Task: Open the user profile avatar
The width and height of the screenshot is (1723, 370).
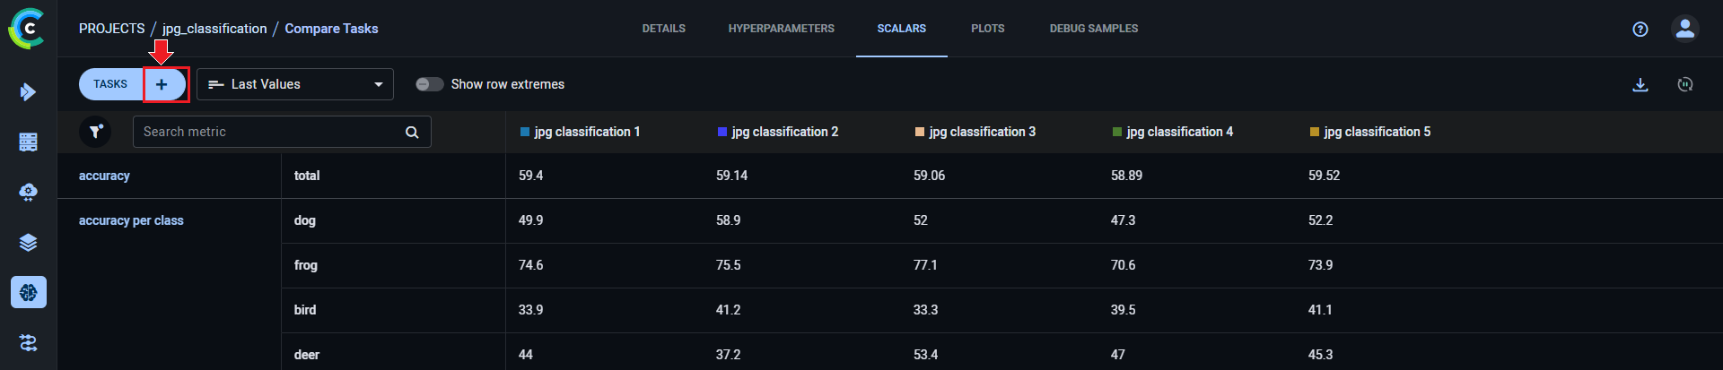Action: (1685, 29)
